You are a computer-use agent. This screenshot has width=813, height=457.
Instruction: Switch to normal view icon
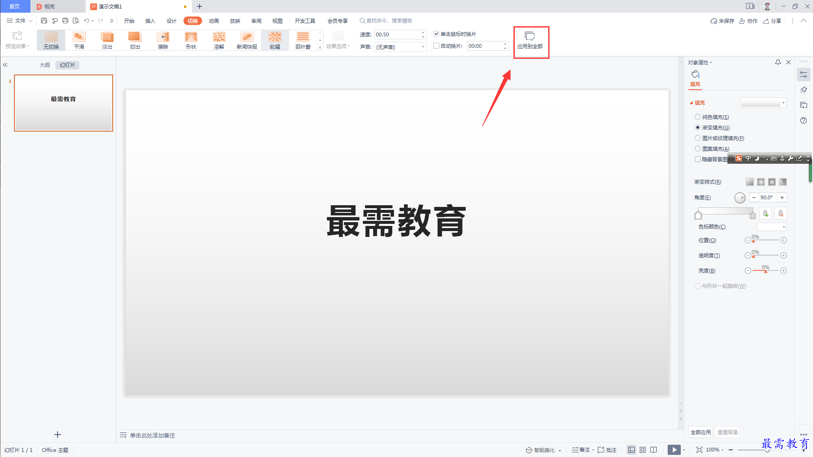click(631, 450)
